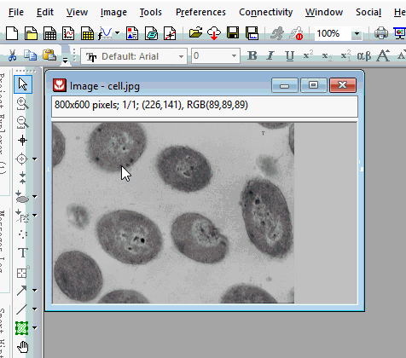Viewport: 406px width, 358px height.
Task: Open the 100% zoom level dropdown
Action: 339,34
